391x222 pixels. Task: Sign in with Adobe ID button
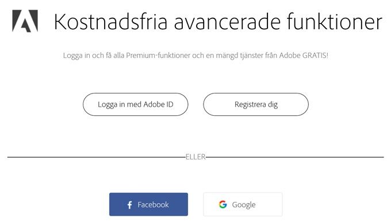(x=135, y=104)
